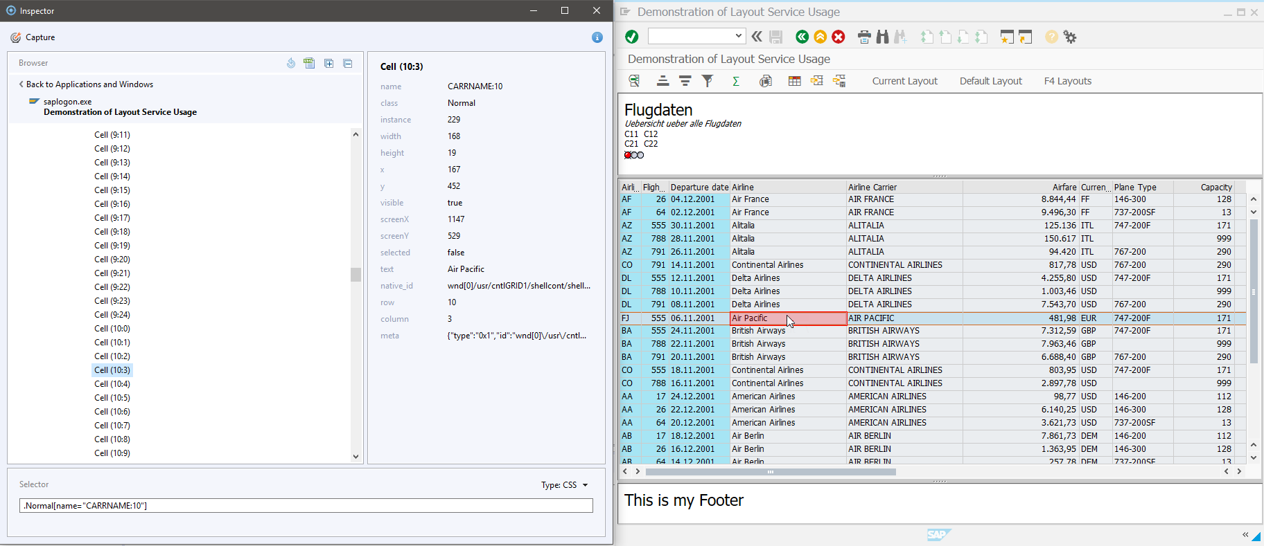Click the Details magnifier icon in ALV toolbar
Viewport: 1264px width, 546px height.
pyautogui.click(x=634, y=81)
